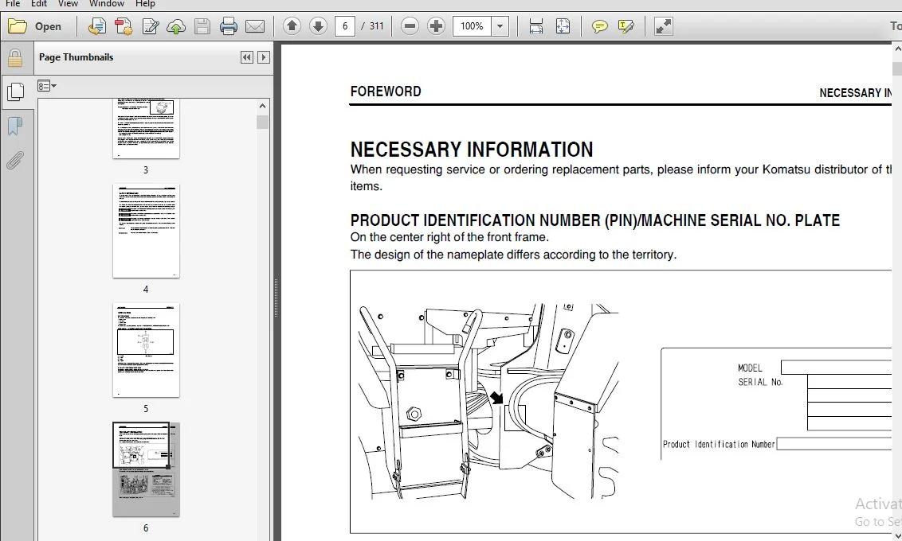Click the upload to cloud icon

176,26
